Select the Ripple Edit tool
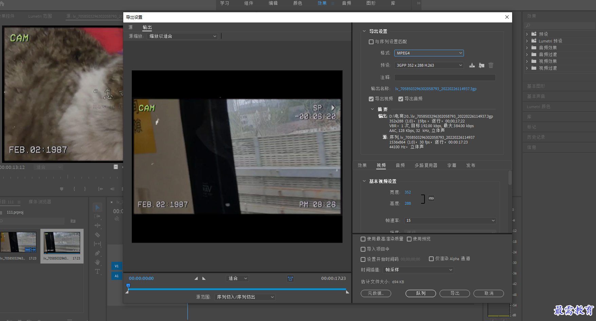Image resolution: width=596 pixels, height=321 pixels. tap(97, 225)
